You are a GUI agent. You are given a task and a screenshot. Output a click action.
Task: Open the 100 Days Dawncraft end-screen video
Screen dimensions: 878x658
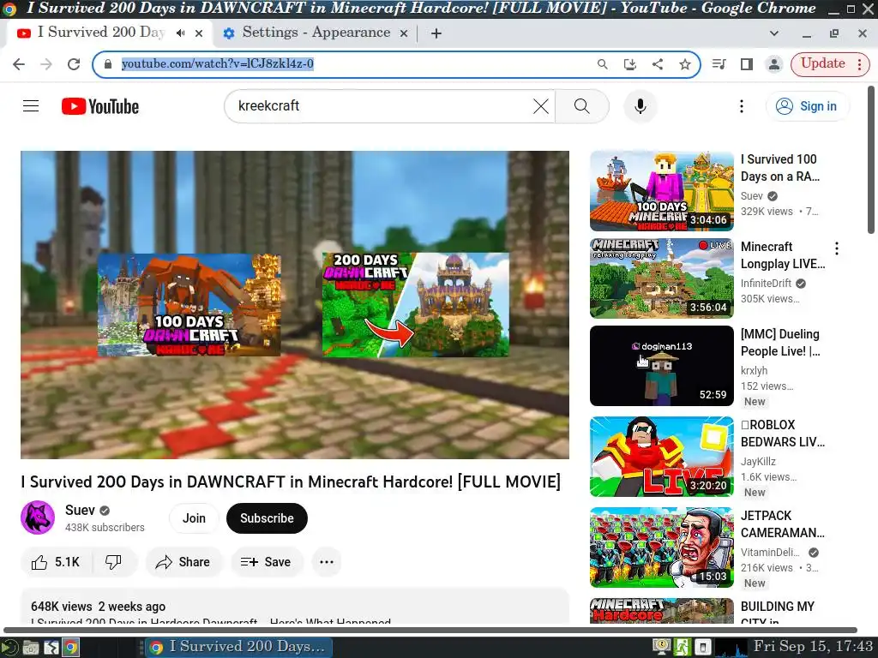189,305
